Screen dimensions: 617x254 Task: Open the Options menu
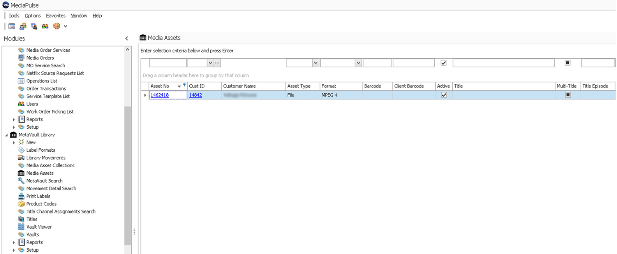pos(33,16)
